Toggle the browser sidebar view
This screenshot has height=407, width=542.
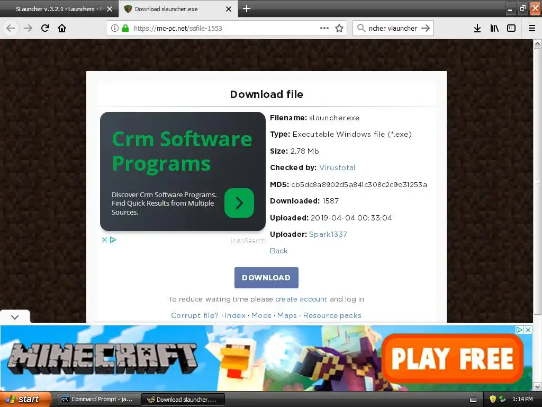click(511, 28)
